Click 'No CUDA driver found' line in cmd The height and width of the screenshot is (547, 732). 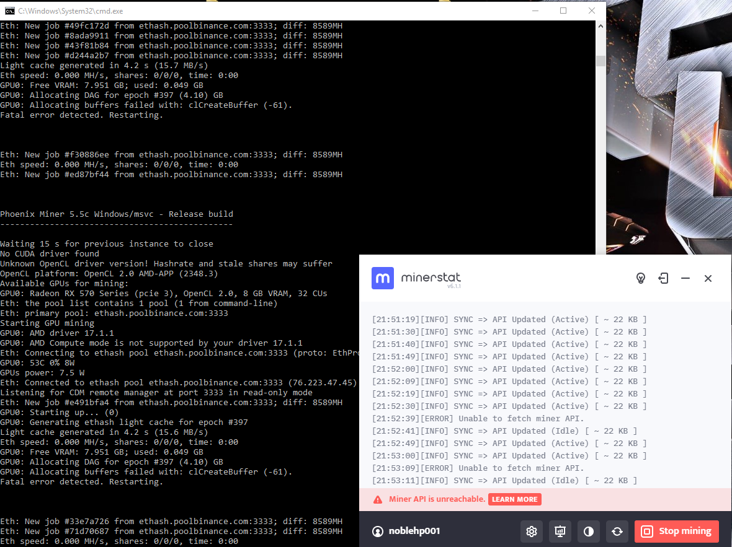50,254
